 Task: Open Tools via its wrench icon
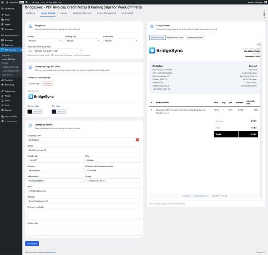(x=3, y=105)
